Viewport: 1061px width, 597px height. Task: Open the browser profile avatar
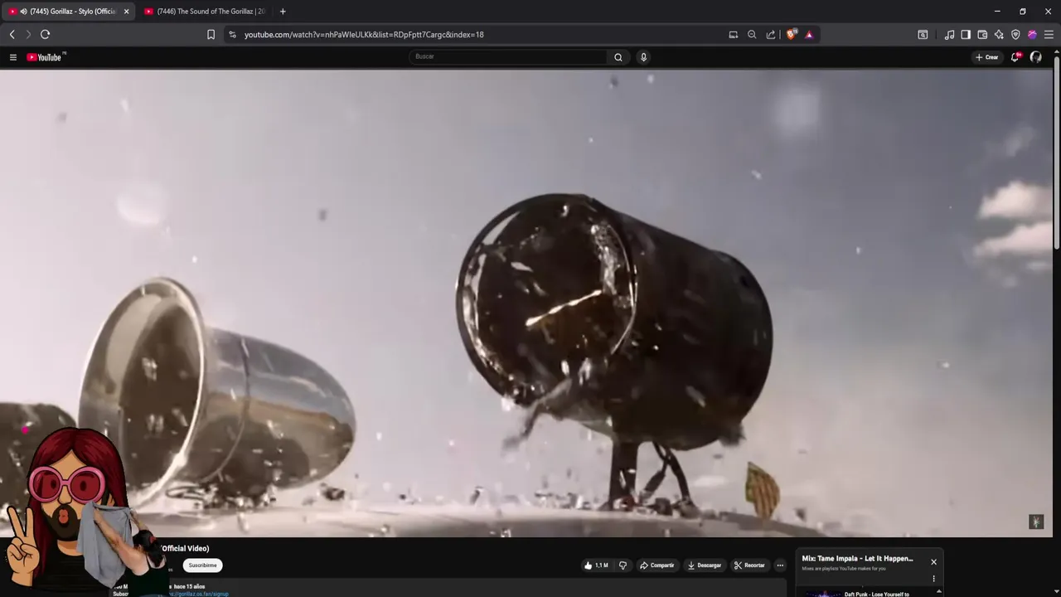click(1032, 34)
